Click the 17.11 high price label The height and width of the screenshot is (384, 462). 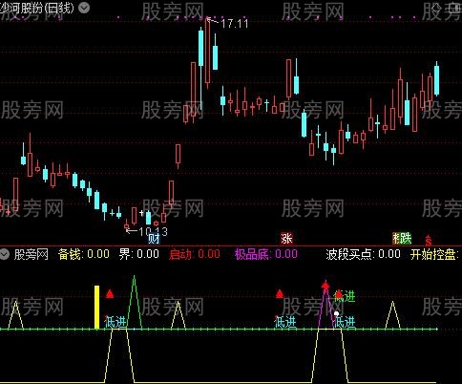(x=234, y=24)
